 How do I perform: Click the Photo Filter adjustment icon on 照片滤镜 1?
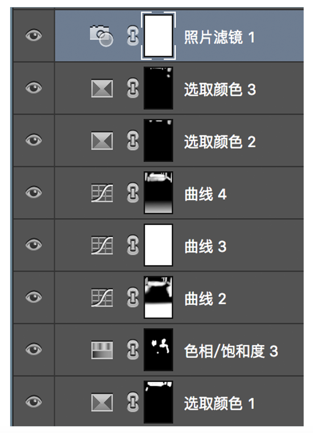101,35
